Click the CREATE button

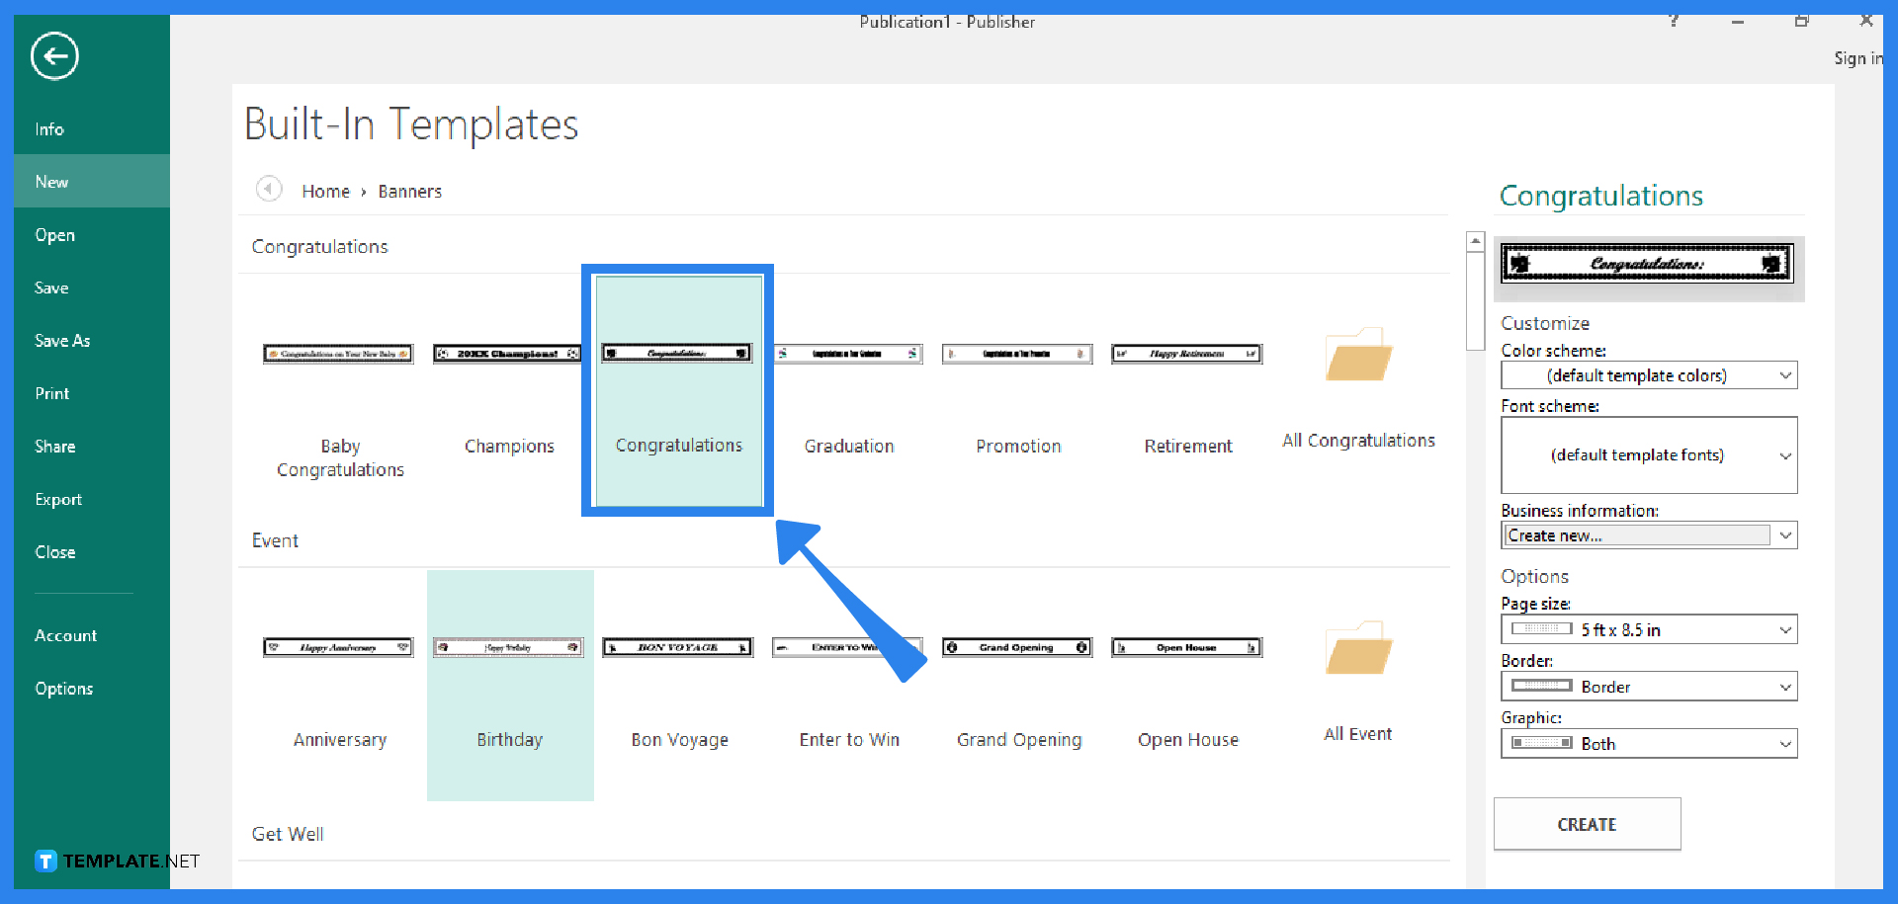click(1587, 824)
